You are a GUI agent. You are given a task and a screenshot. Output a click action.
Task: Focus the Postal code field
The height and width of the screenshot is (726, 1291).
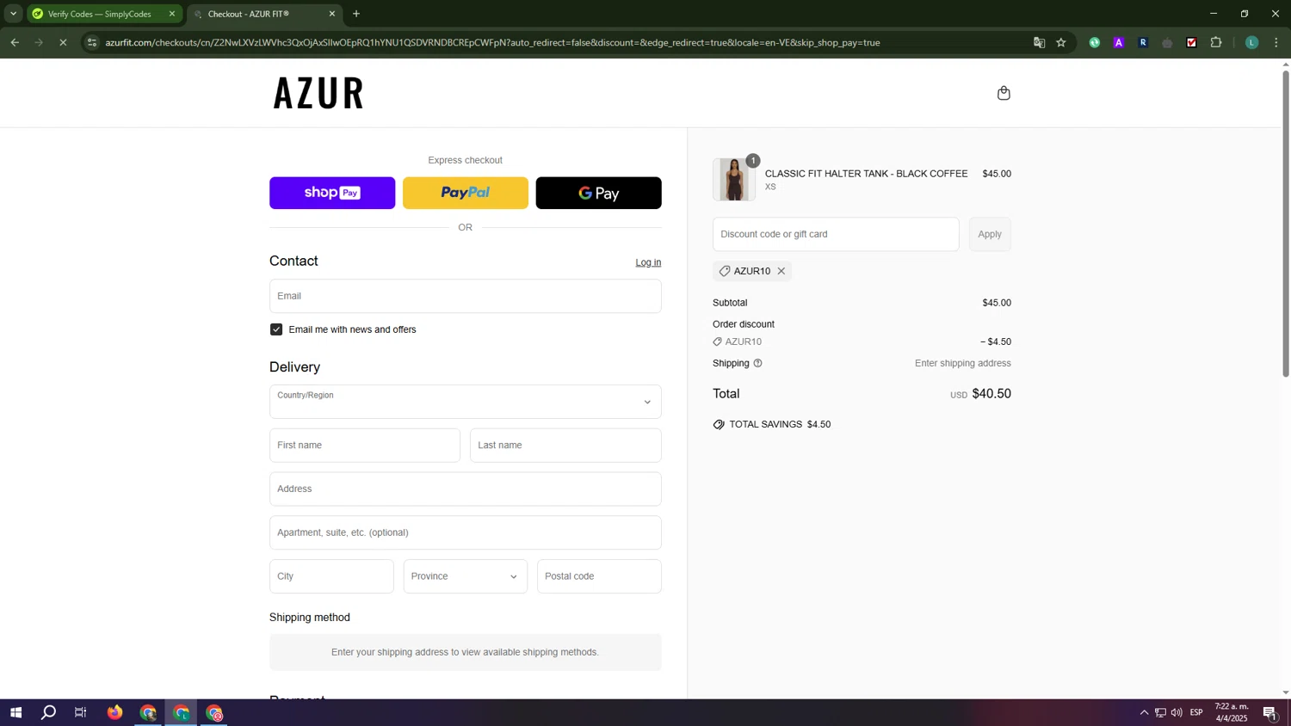pyautogui.click(x=599, y=576)
